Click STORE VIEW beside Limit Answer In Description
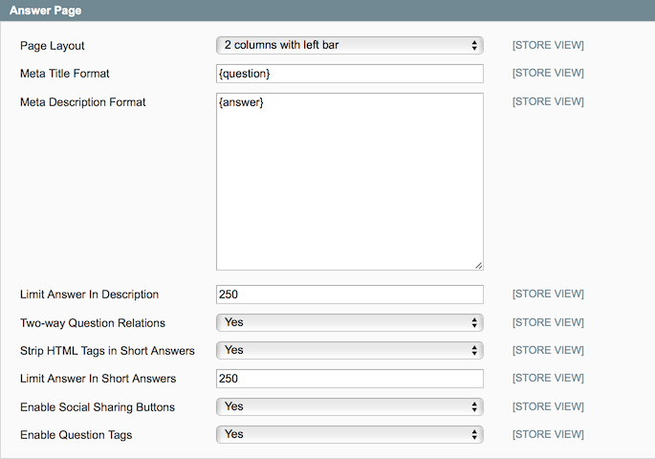Image resolution: width=655 pixels, height=459 pixels. (548, 294)
